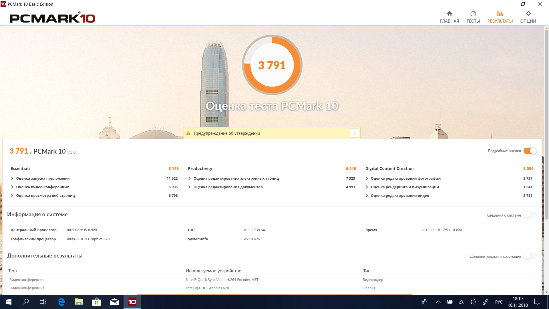
Task: Click the circular 3 791 score gauge
Action: click(x=272, y=65)
